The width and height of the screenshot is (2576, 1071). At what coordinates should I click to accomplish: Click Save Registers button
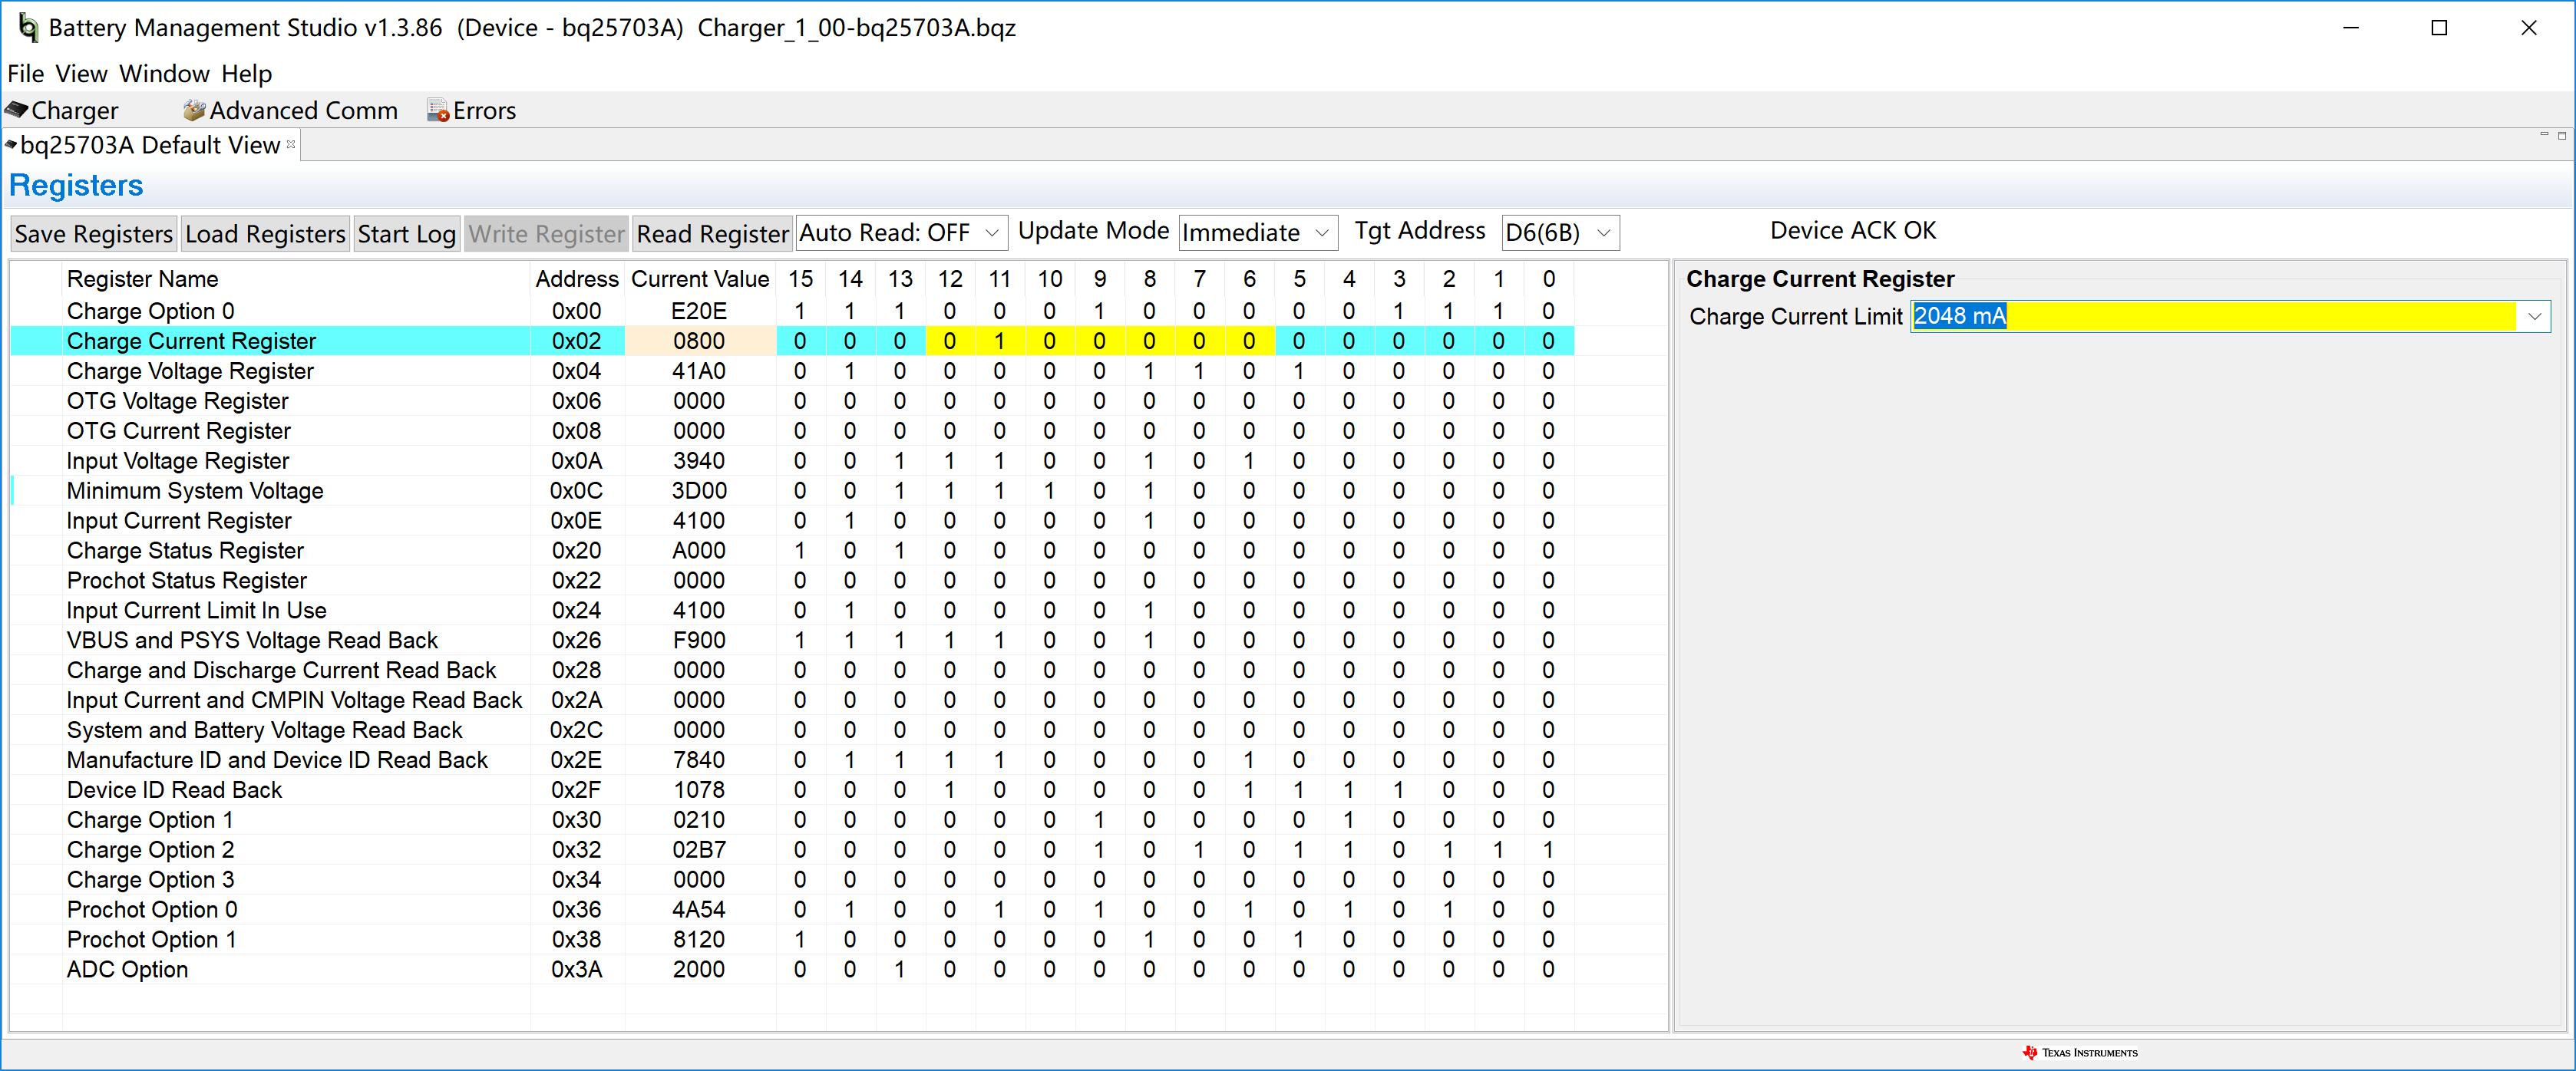point(94,234)
